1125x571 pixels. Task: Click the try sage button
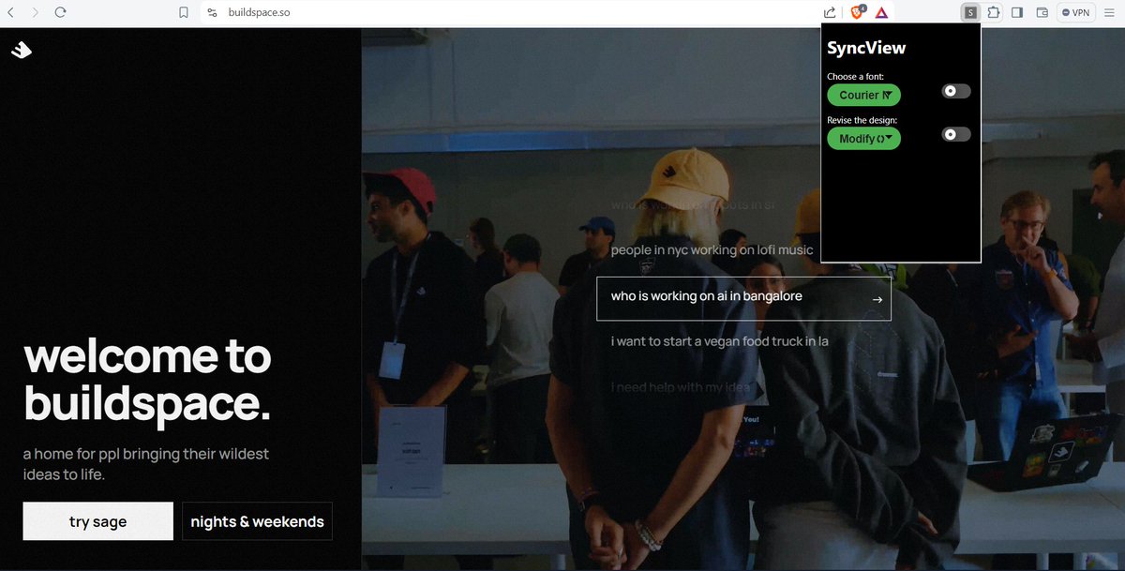tap(98, 521)
